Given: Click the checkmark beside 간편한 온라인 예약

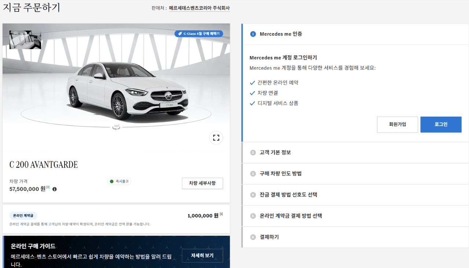Looking at the screenshot, I should [252, 82].
